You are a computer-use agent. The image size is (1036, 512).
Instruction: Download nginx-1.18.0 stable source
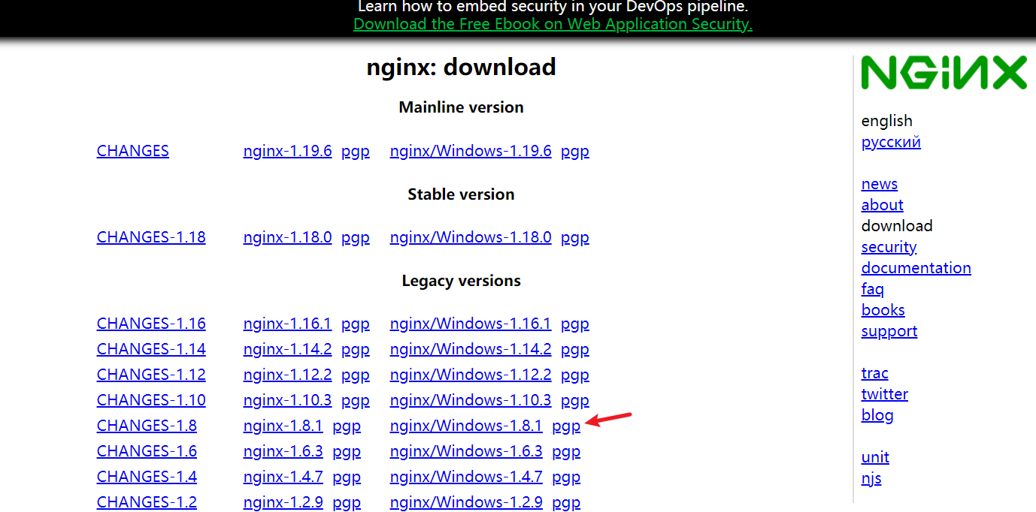287,237
